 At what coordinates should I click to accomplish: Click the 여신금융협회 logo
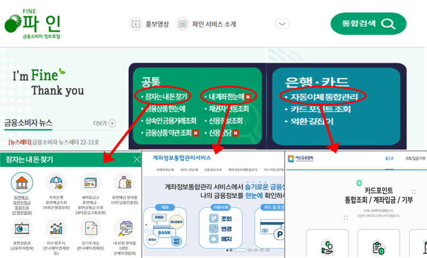301,159
